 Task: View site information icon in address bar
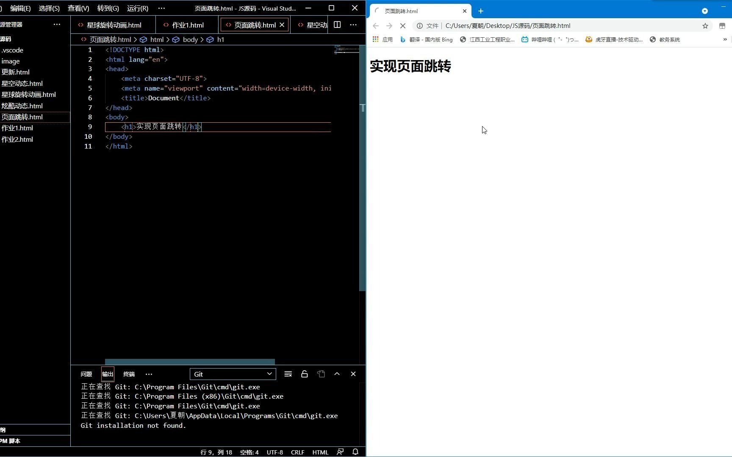(419, 26)
